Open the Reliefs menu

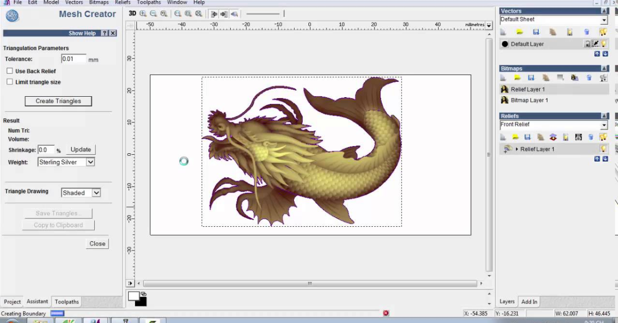pos(123,3)
